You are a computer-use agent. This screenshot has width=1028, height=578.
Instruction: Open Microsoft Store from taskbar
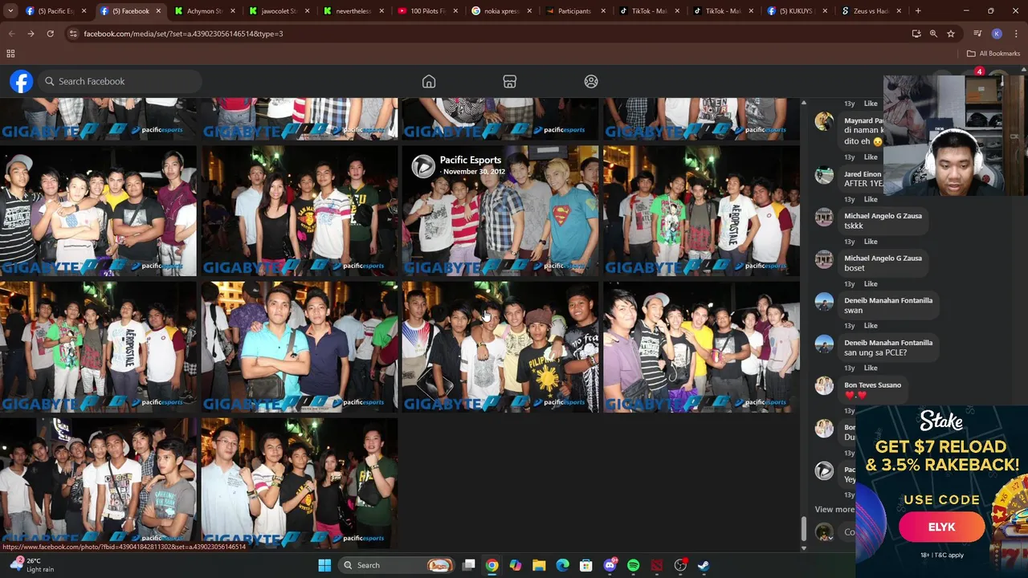(586, 565)
